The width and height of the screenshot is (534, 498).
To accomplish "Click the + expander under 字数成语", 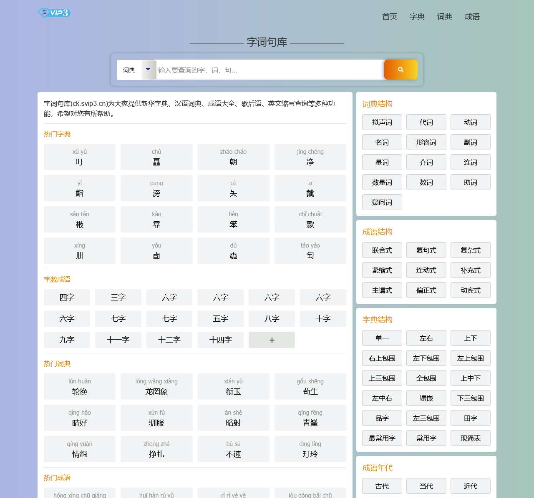I will 272,340.
